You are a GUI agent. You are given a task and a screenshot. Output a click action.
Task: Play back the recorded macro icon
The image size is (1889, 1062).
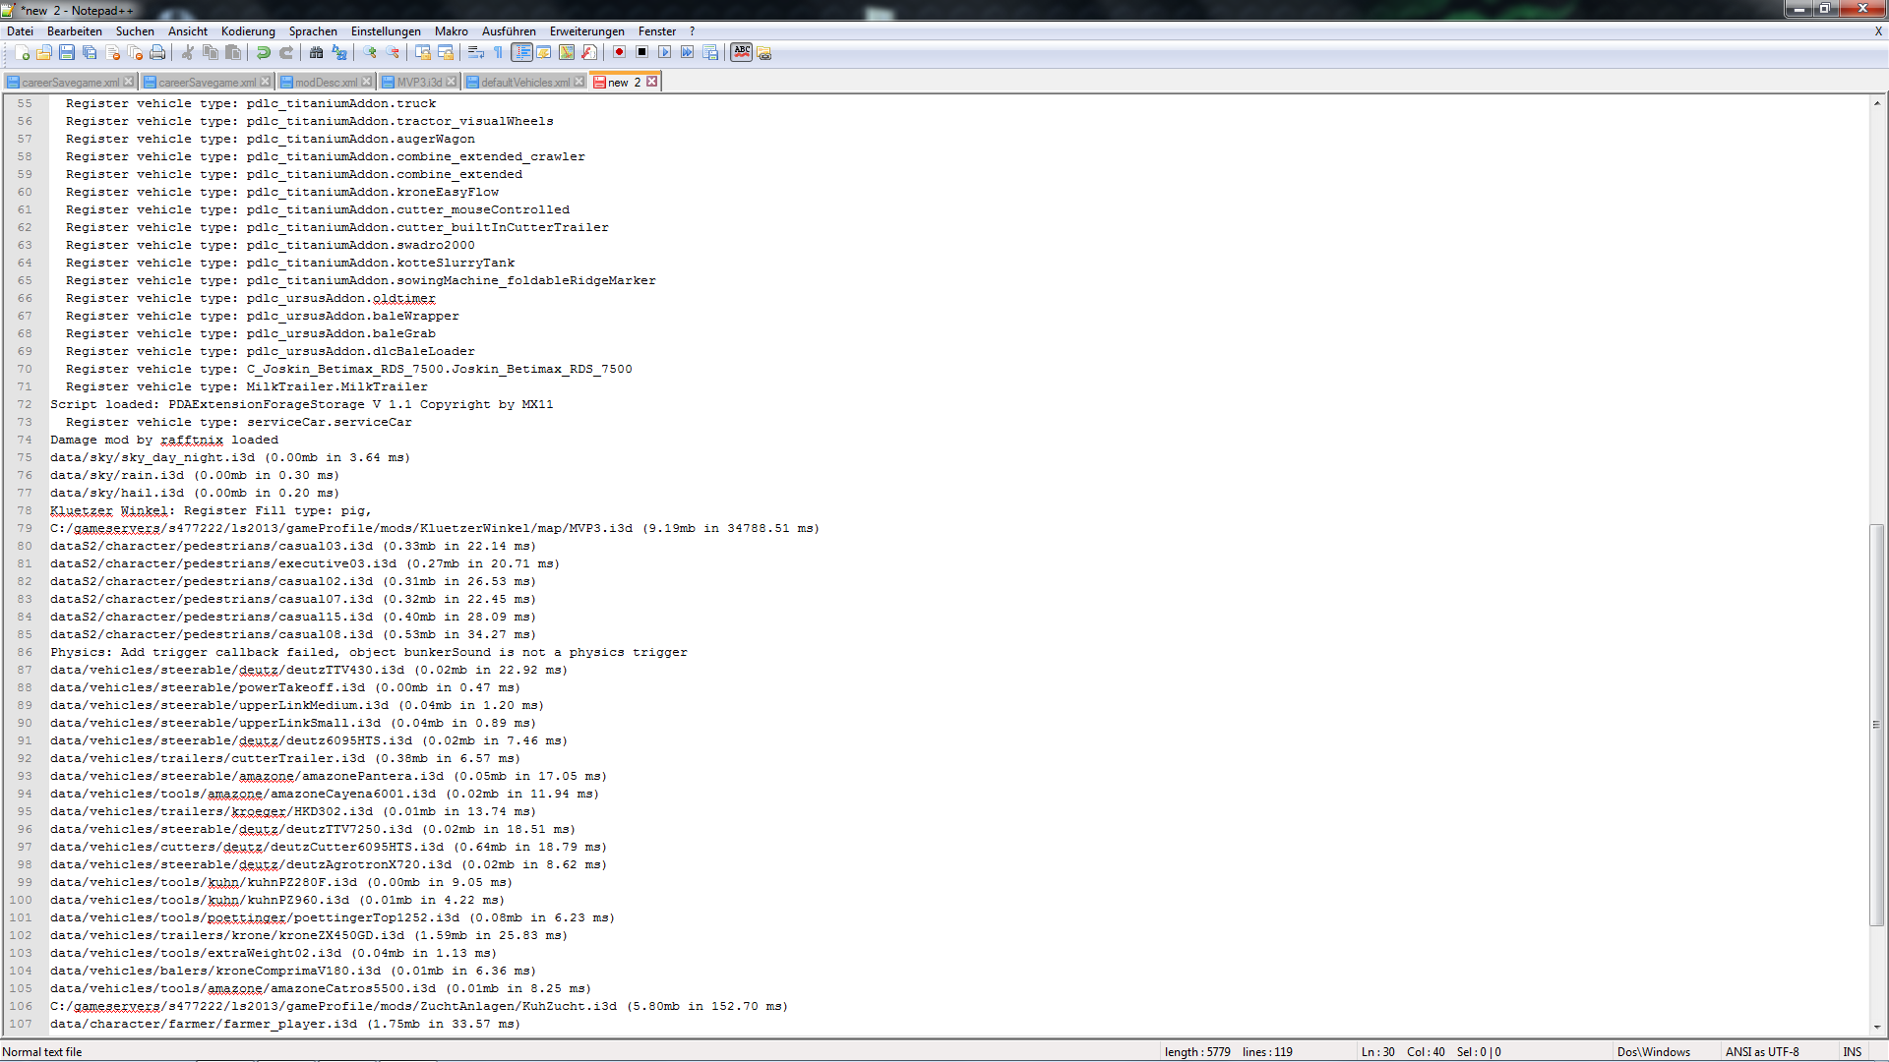(665, 53)
